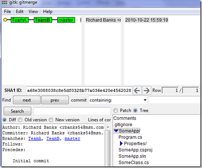Click the SHA1 ID text field

[79, 91]
